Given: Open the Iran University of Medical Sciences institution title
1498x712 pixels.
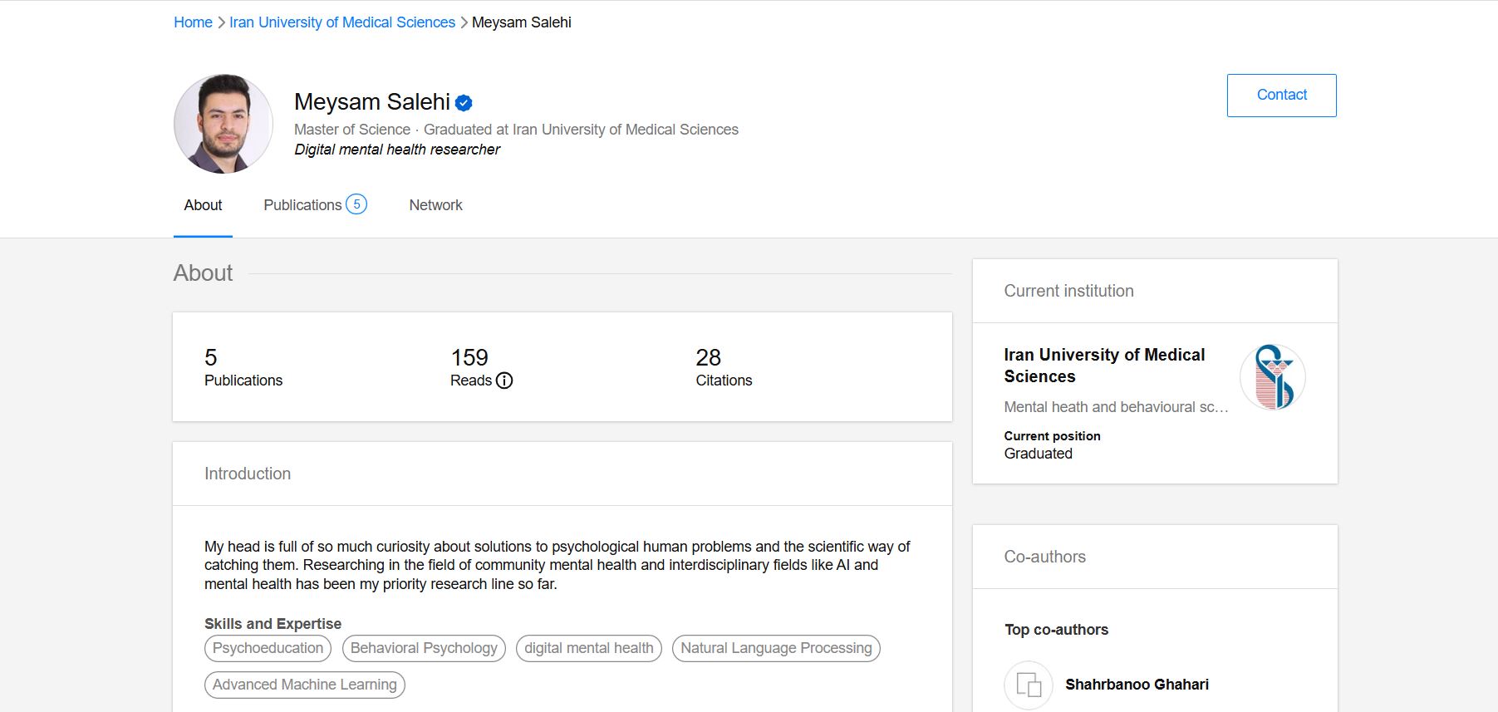Looking at the screenshot, I should [1104, 366].
